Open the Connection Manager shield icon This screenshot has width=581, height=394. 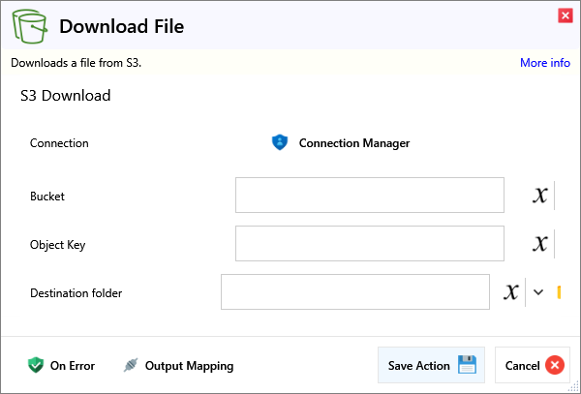tap(280, 143)
